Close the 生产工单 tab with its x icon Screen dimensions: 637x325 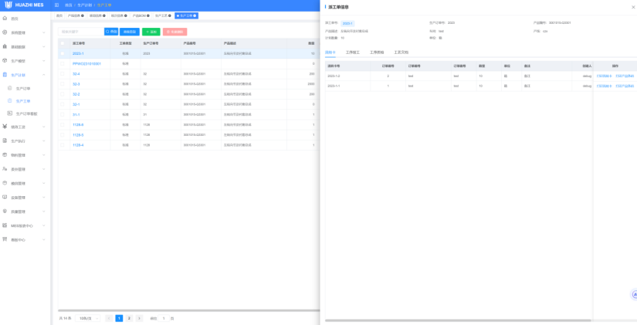pos(195,15)
